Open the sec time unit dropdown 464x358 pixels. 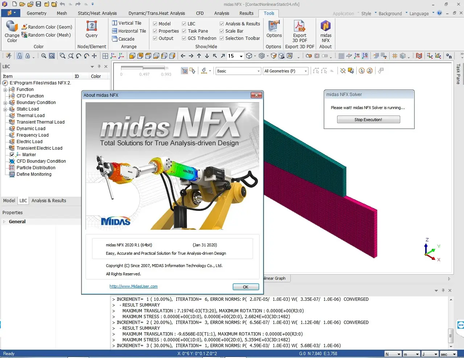[448, 354]
